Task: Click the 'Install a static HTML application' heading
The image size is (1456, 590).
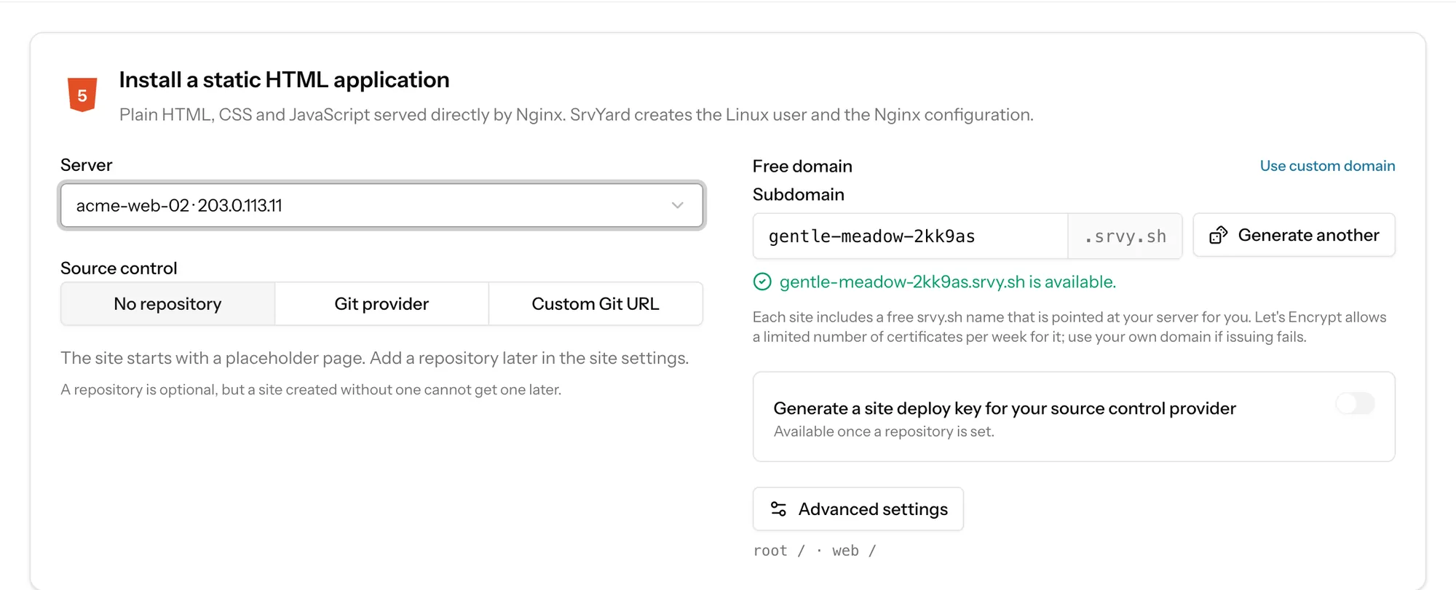Action: tap(284, 79)
